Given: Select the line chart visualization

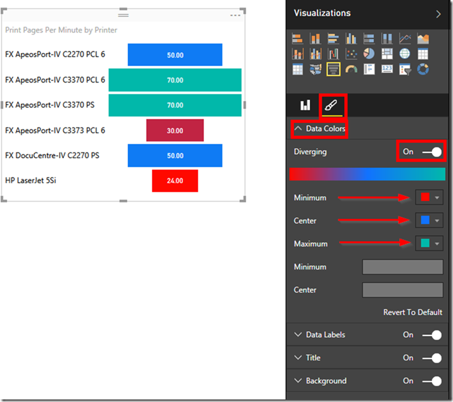Looking at the screenshot, I should [404, 38].
